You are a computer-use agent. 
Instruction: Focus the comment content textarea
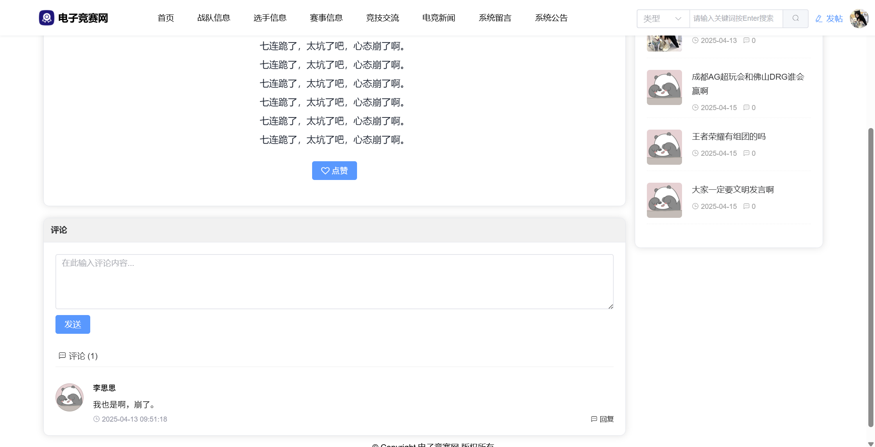click(334, 281)
